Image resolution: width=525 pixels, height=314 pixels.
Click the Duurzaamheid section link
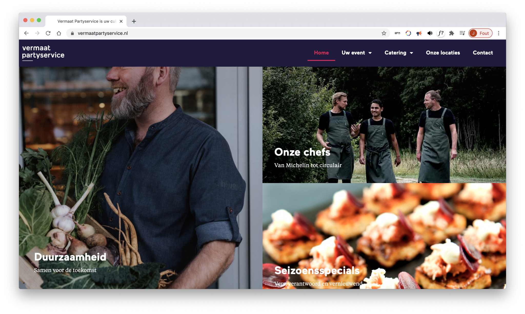[x=70, y=257]
